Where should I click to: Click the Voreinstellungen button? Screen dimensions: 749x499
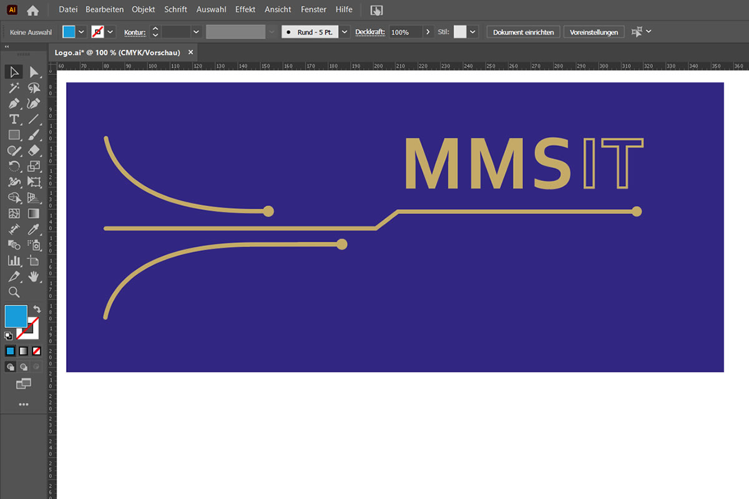(594, 32)
